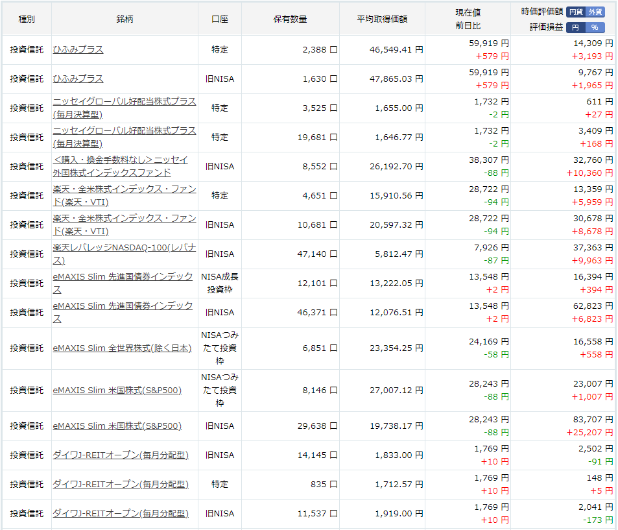Open ひふみプラス fund in 旧NISA account
Image resolution: width=618 pixels, height=530 pixels.
pyautogui.click(x=78, y=79)
